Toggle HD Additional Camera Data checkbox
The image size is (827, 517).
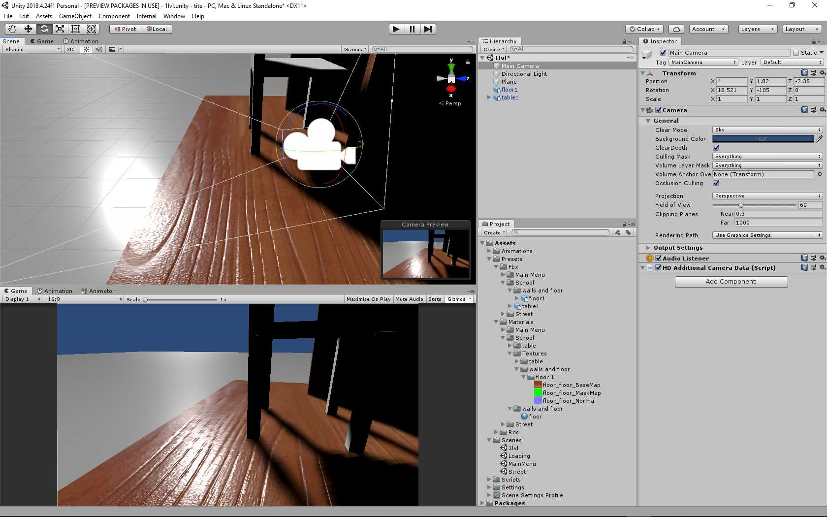pyautogui.click(x=659, y=268)
